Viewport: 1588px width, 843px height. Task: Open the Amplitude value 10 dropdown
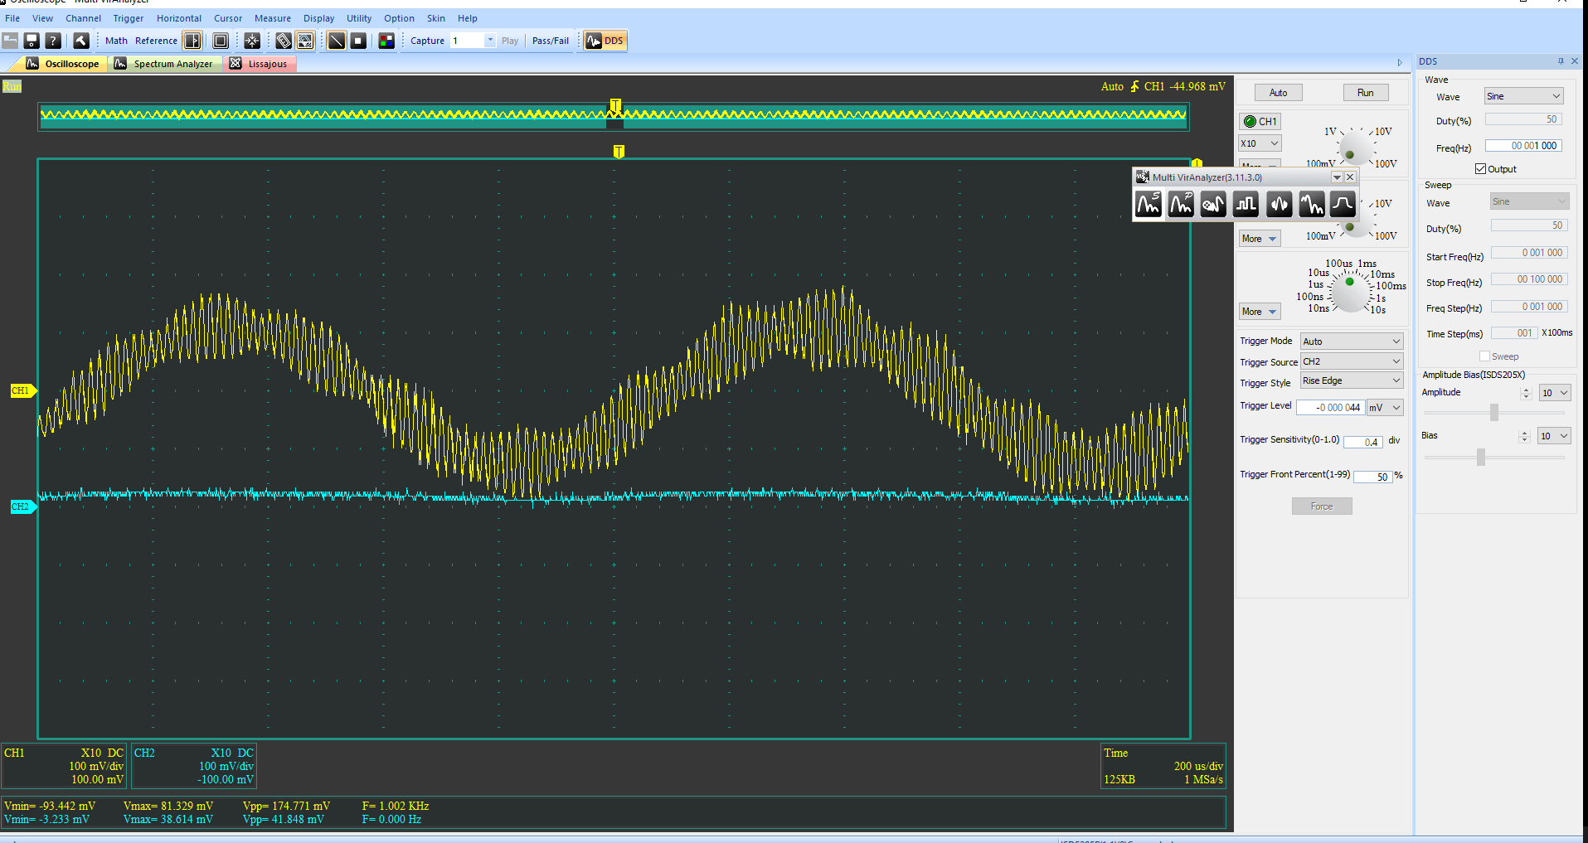coord(1555,393)
